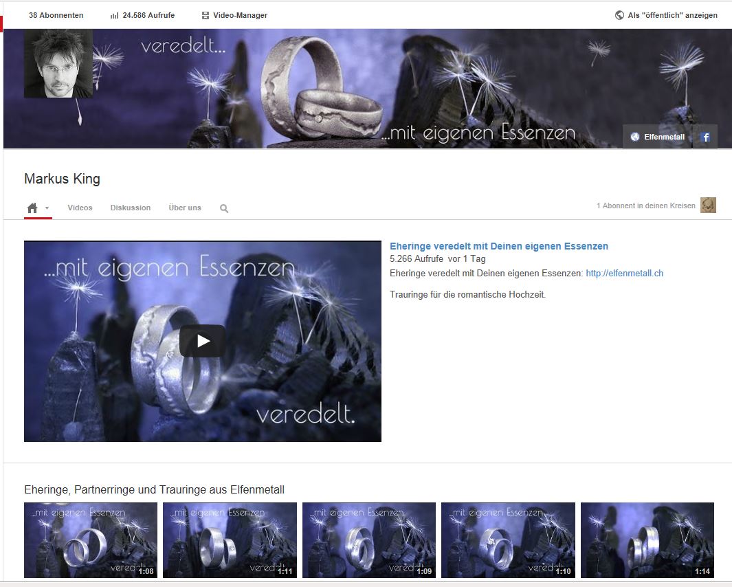The width and height of the screenshot is (732, 587).
Task: Click the text Trauringe für die romantische Hochzeit
Action: click(x=468, y=295)
